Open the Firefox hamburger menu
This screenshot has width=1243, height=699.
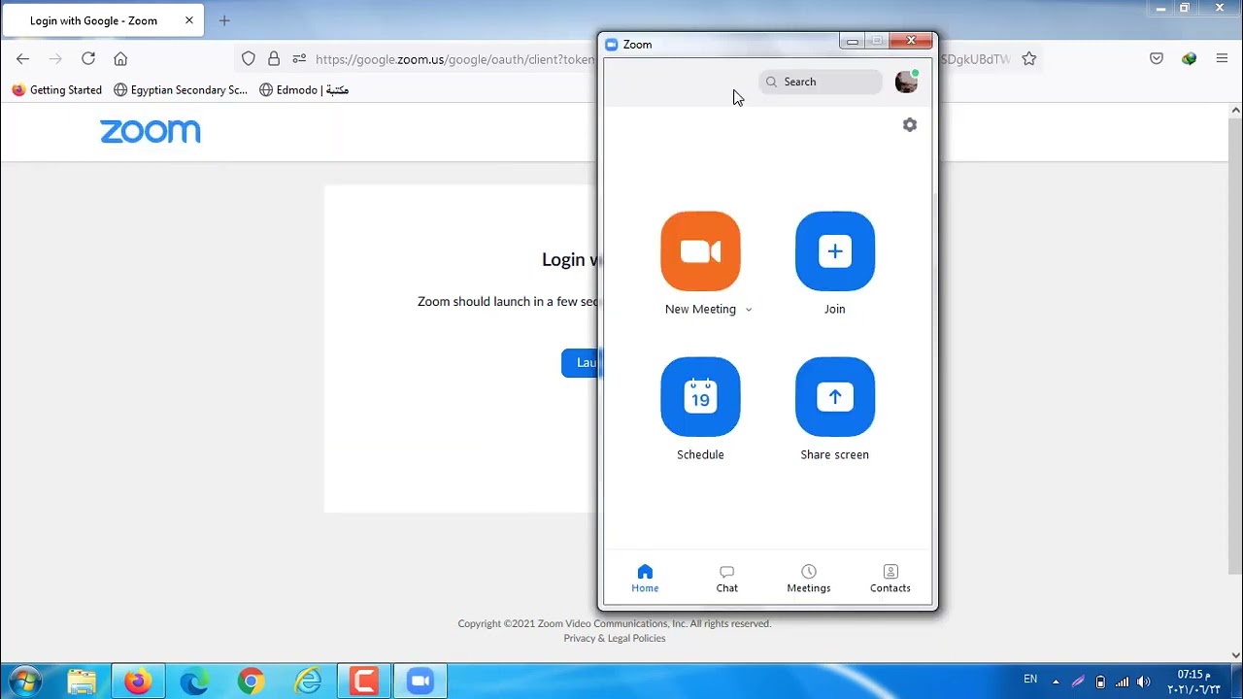(1222, 59)
